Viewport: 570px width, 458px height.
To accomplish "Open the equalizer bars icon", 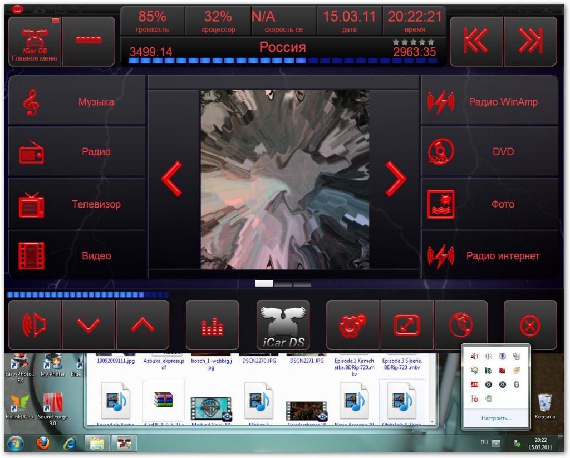I will (212, 325).
